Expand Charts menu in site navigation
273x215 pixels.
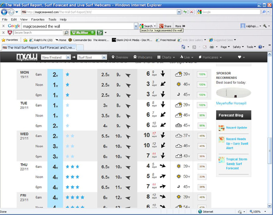166,57
